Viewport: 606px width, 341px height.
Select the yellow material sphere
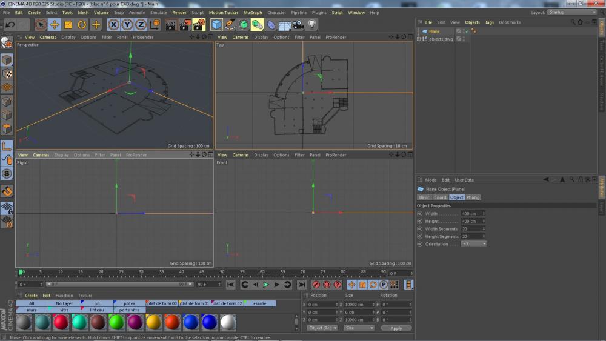point(153,322)
